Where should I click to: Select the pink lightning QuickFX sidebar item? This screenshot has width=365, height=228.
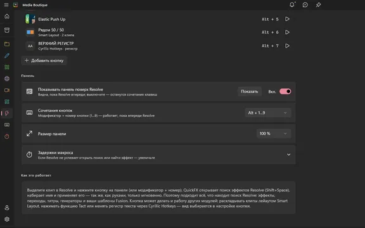click(x=7, y=113)
